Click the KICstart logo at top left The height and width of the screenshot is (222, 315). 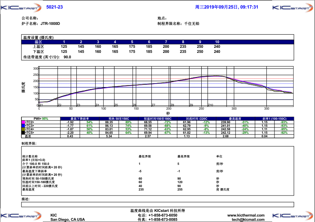[21, 8]
